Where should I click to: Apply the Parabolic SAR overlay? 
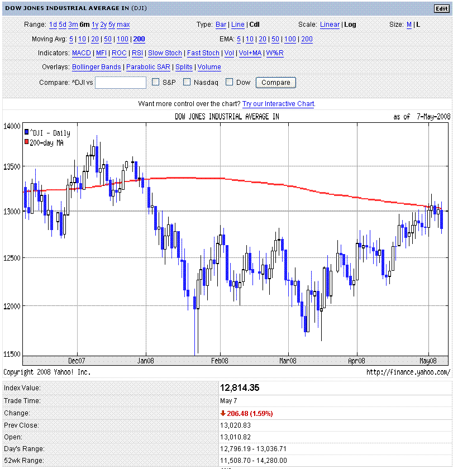tap(148, 67)
